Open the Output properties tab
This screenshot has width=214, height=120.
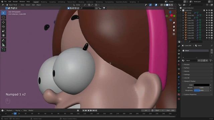coord(179,54)
